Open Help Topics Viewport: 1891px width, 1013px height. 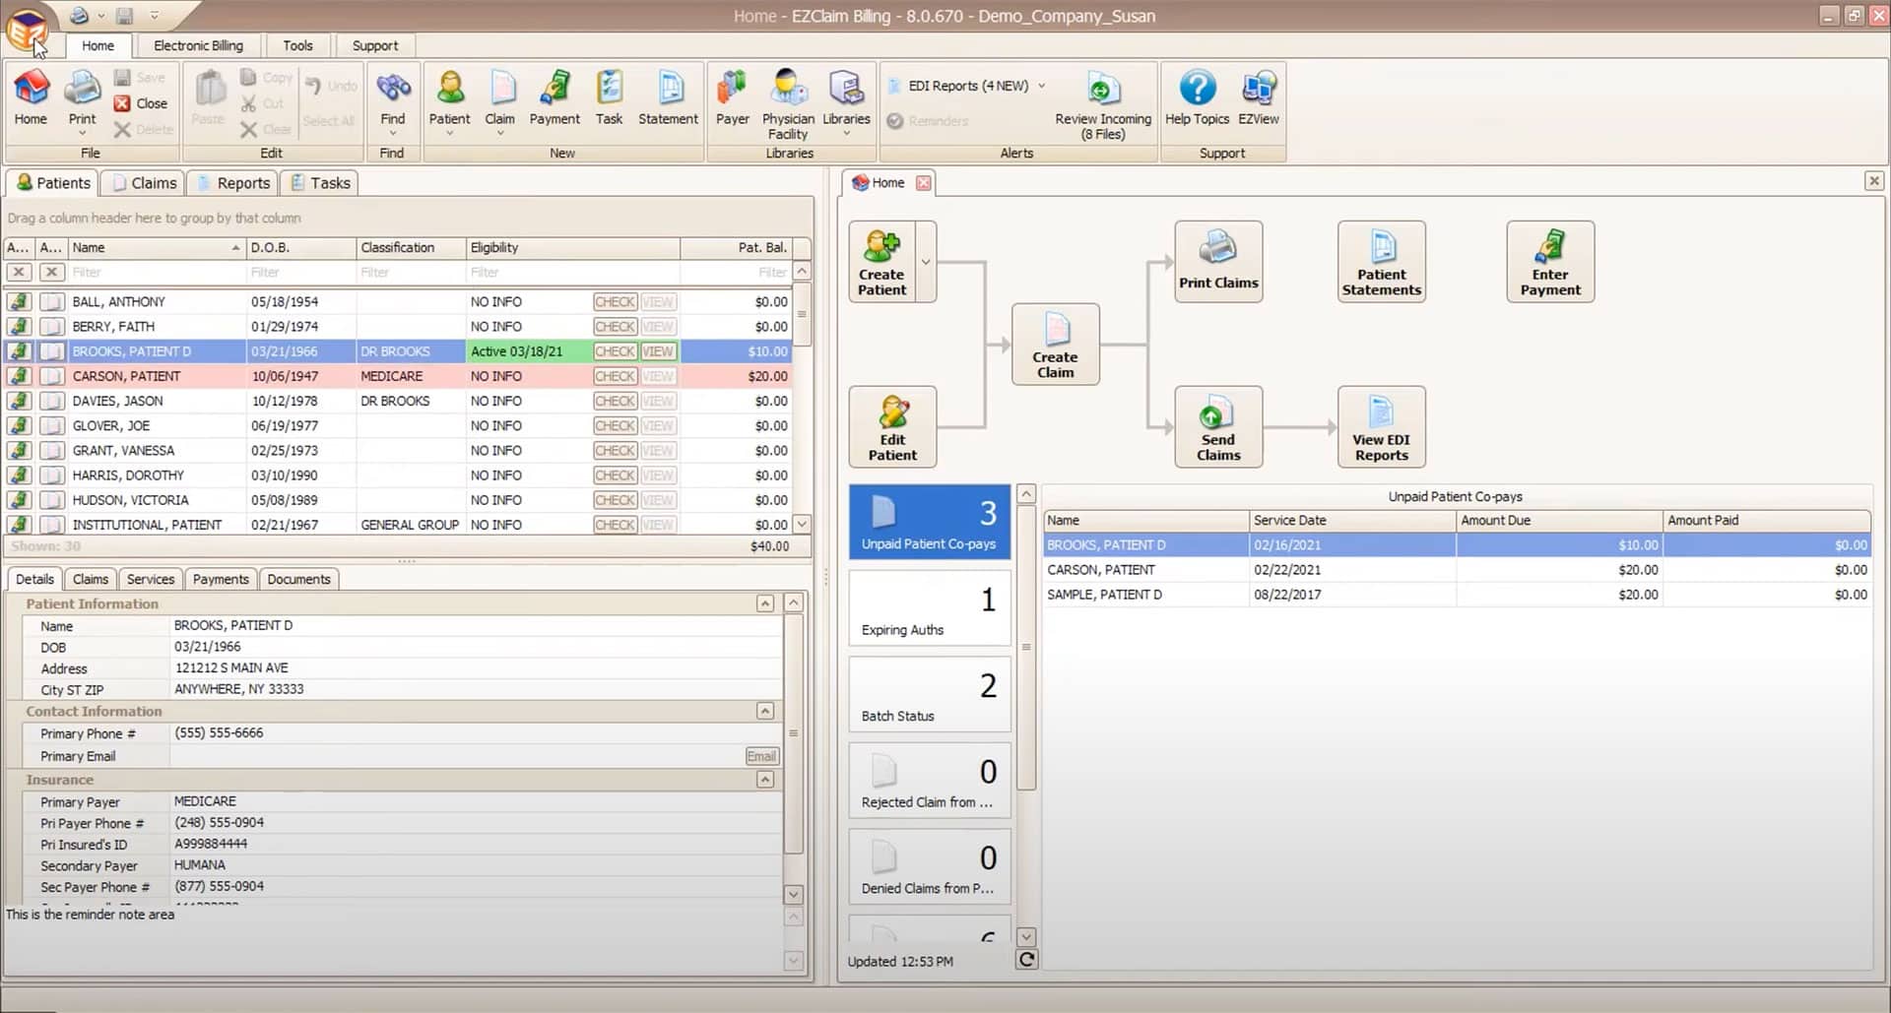click(1197, 97)
